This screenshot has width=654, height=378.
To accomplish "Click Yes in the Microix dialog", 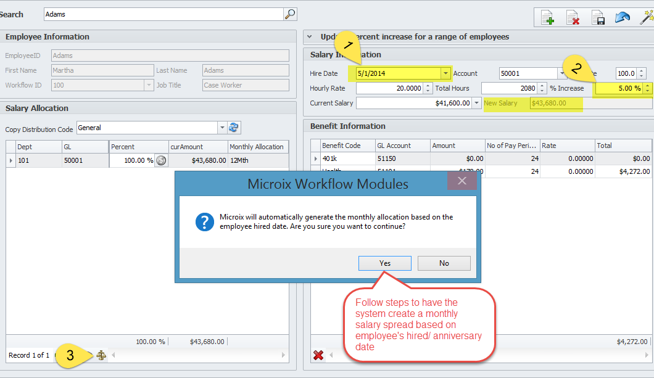I will [384, 263].
